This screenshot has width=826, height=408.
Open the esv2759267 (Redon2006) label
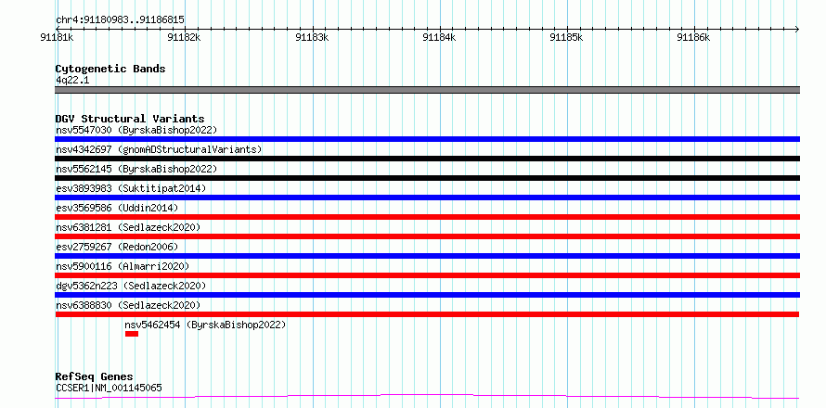[x=117, y=247]
